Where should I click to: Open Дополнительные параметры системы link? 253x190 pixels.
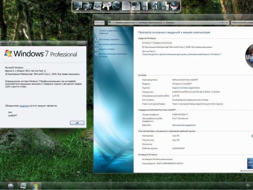(113, 55)
